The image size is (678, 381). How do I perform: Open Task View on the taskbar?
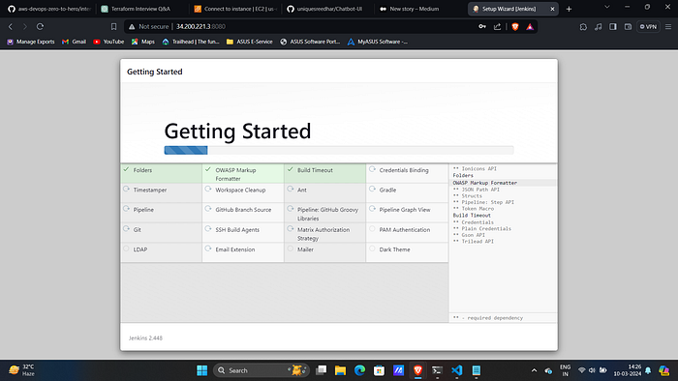[321, 370]
